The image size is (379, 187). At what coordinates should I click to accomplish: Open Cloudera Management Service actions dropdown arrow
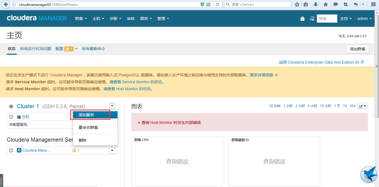[112, 150]
